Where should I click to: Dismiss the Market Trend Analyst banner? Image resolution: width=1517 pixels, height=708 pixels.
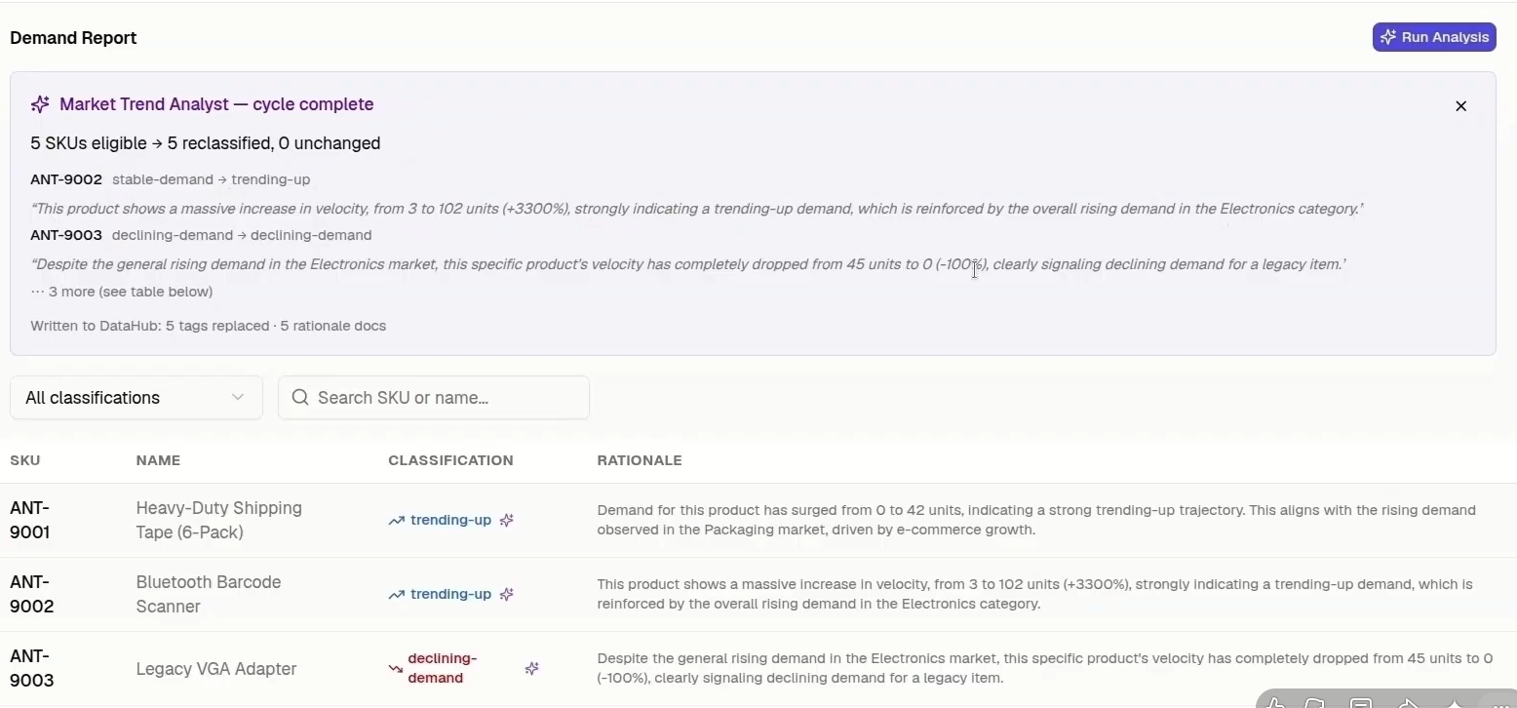pyautogui.click(x=1460, y=106)
